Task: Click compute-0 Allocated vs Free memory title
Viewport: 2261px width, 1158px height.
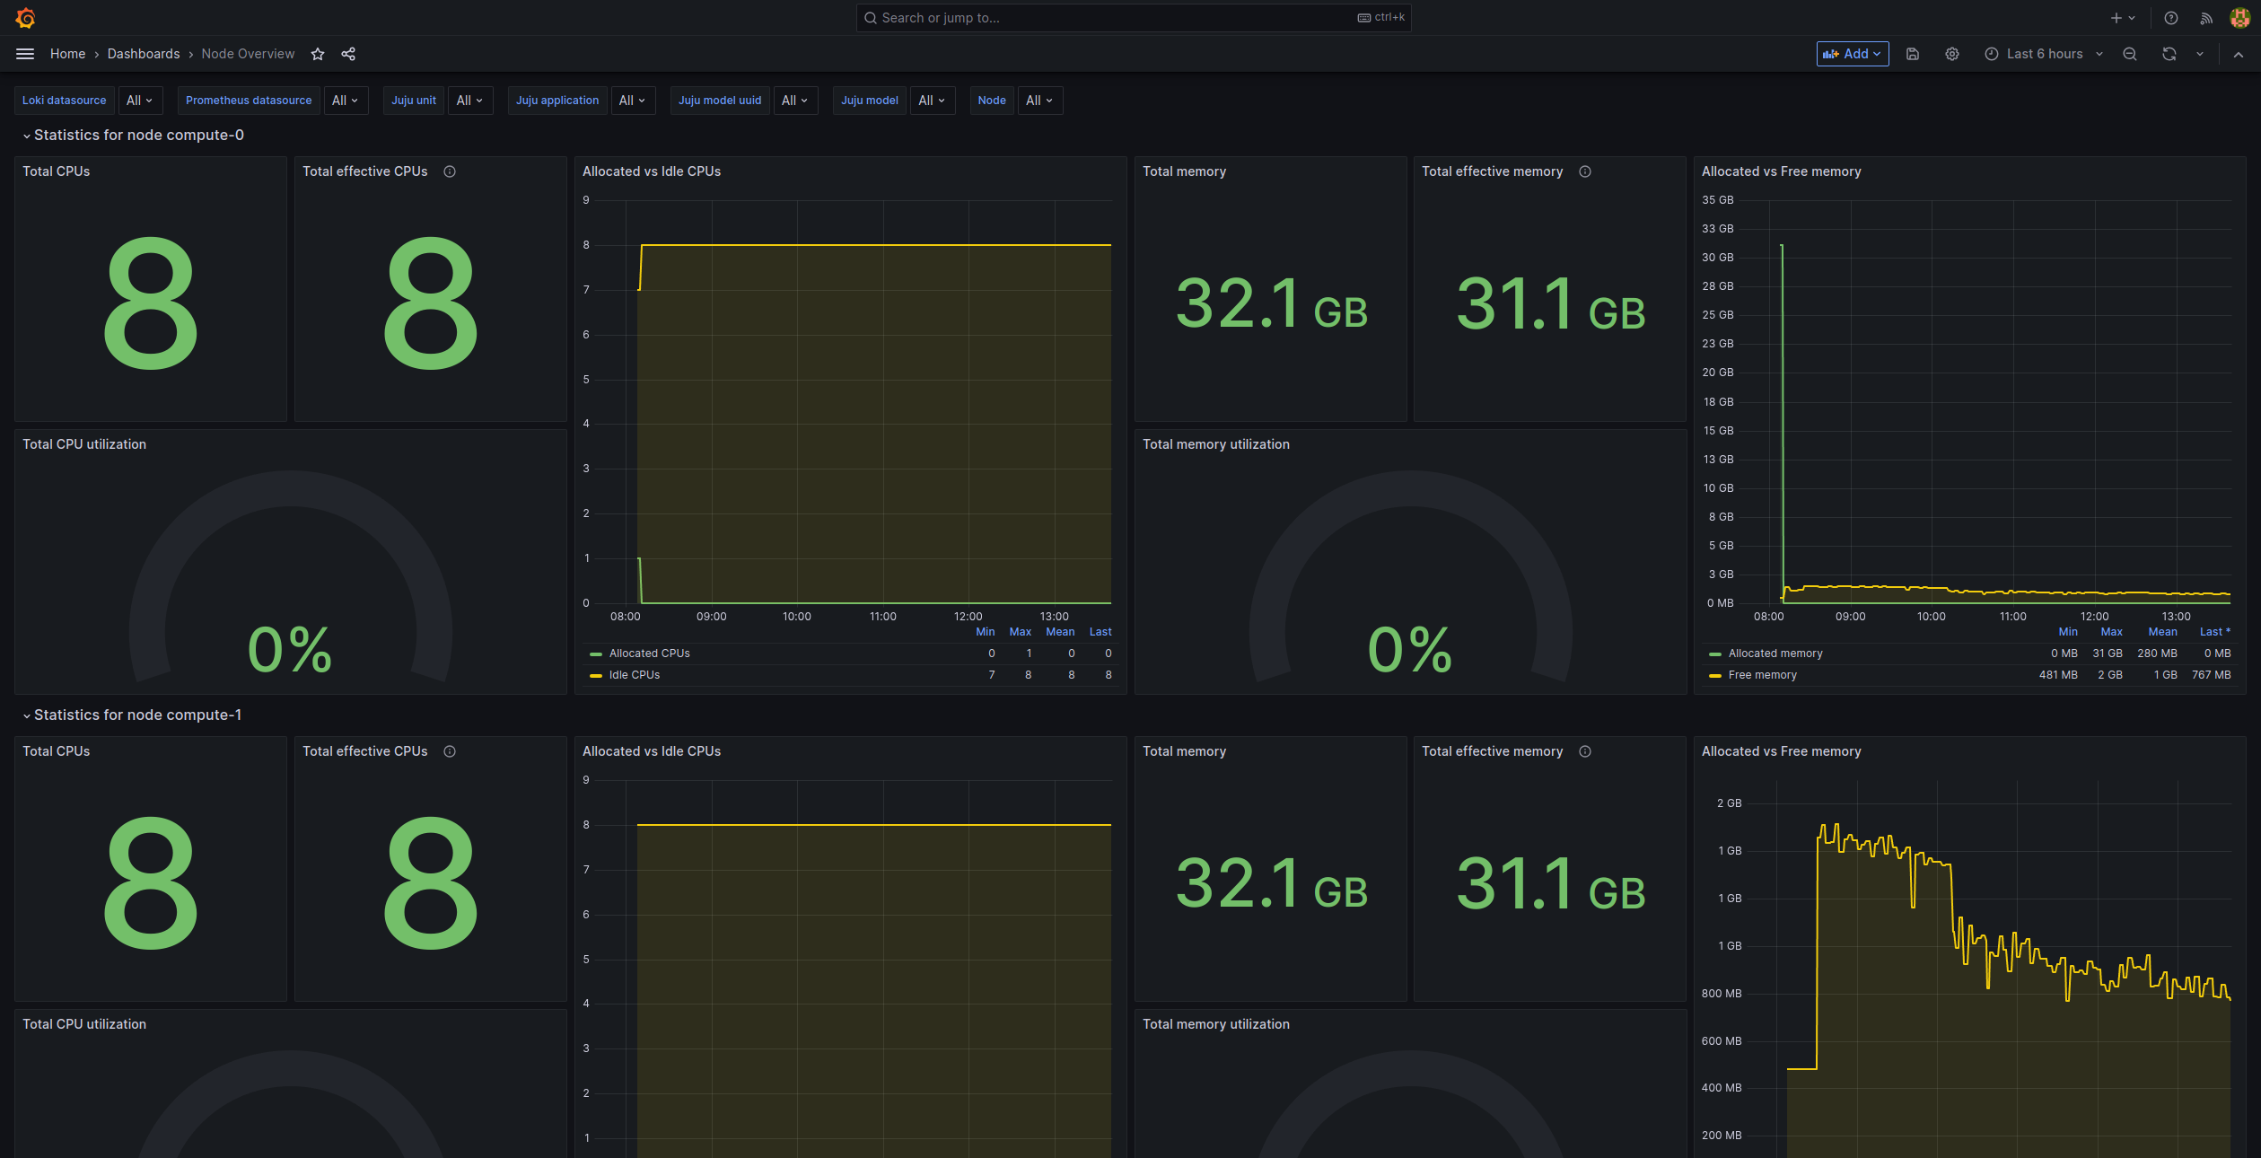Action: pyautogui.click(x=1781, y=171)
